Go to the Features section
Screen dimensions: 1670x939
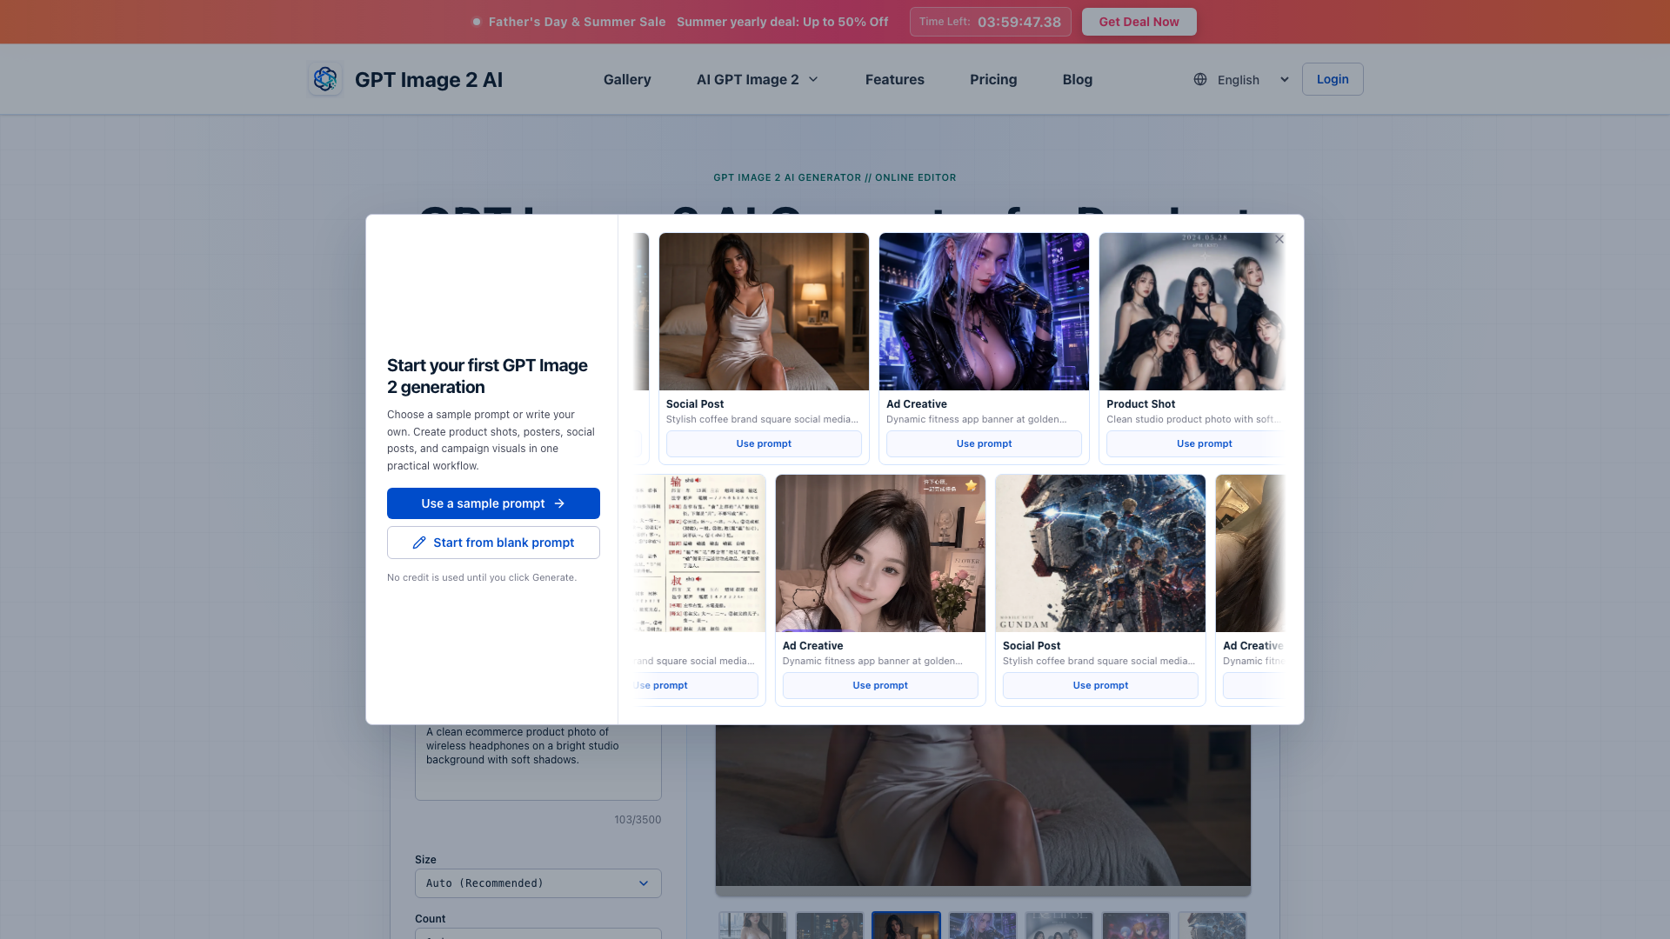coord(895,79)
